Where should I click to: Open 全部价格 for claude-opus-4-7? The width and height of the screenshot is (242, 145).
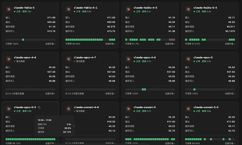point(110,94)
